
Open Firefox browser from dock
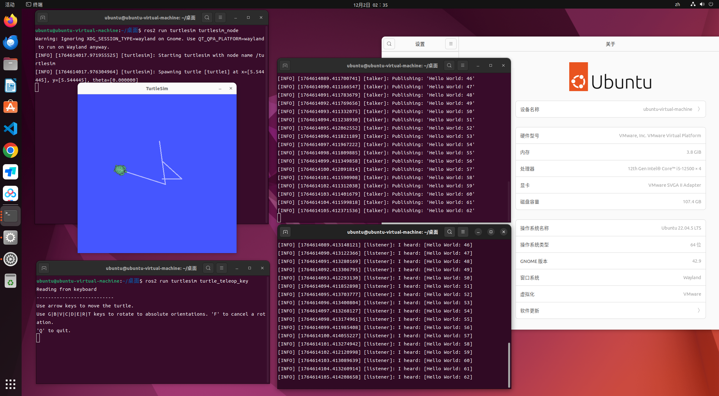[x=10, y=21]
